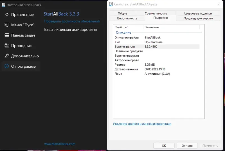Close the Свойства properties dialog
Image resolution: width=225 pixels, height=151 pixels.
[219, 4]
